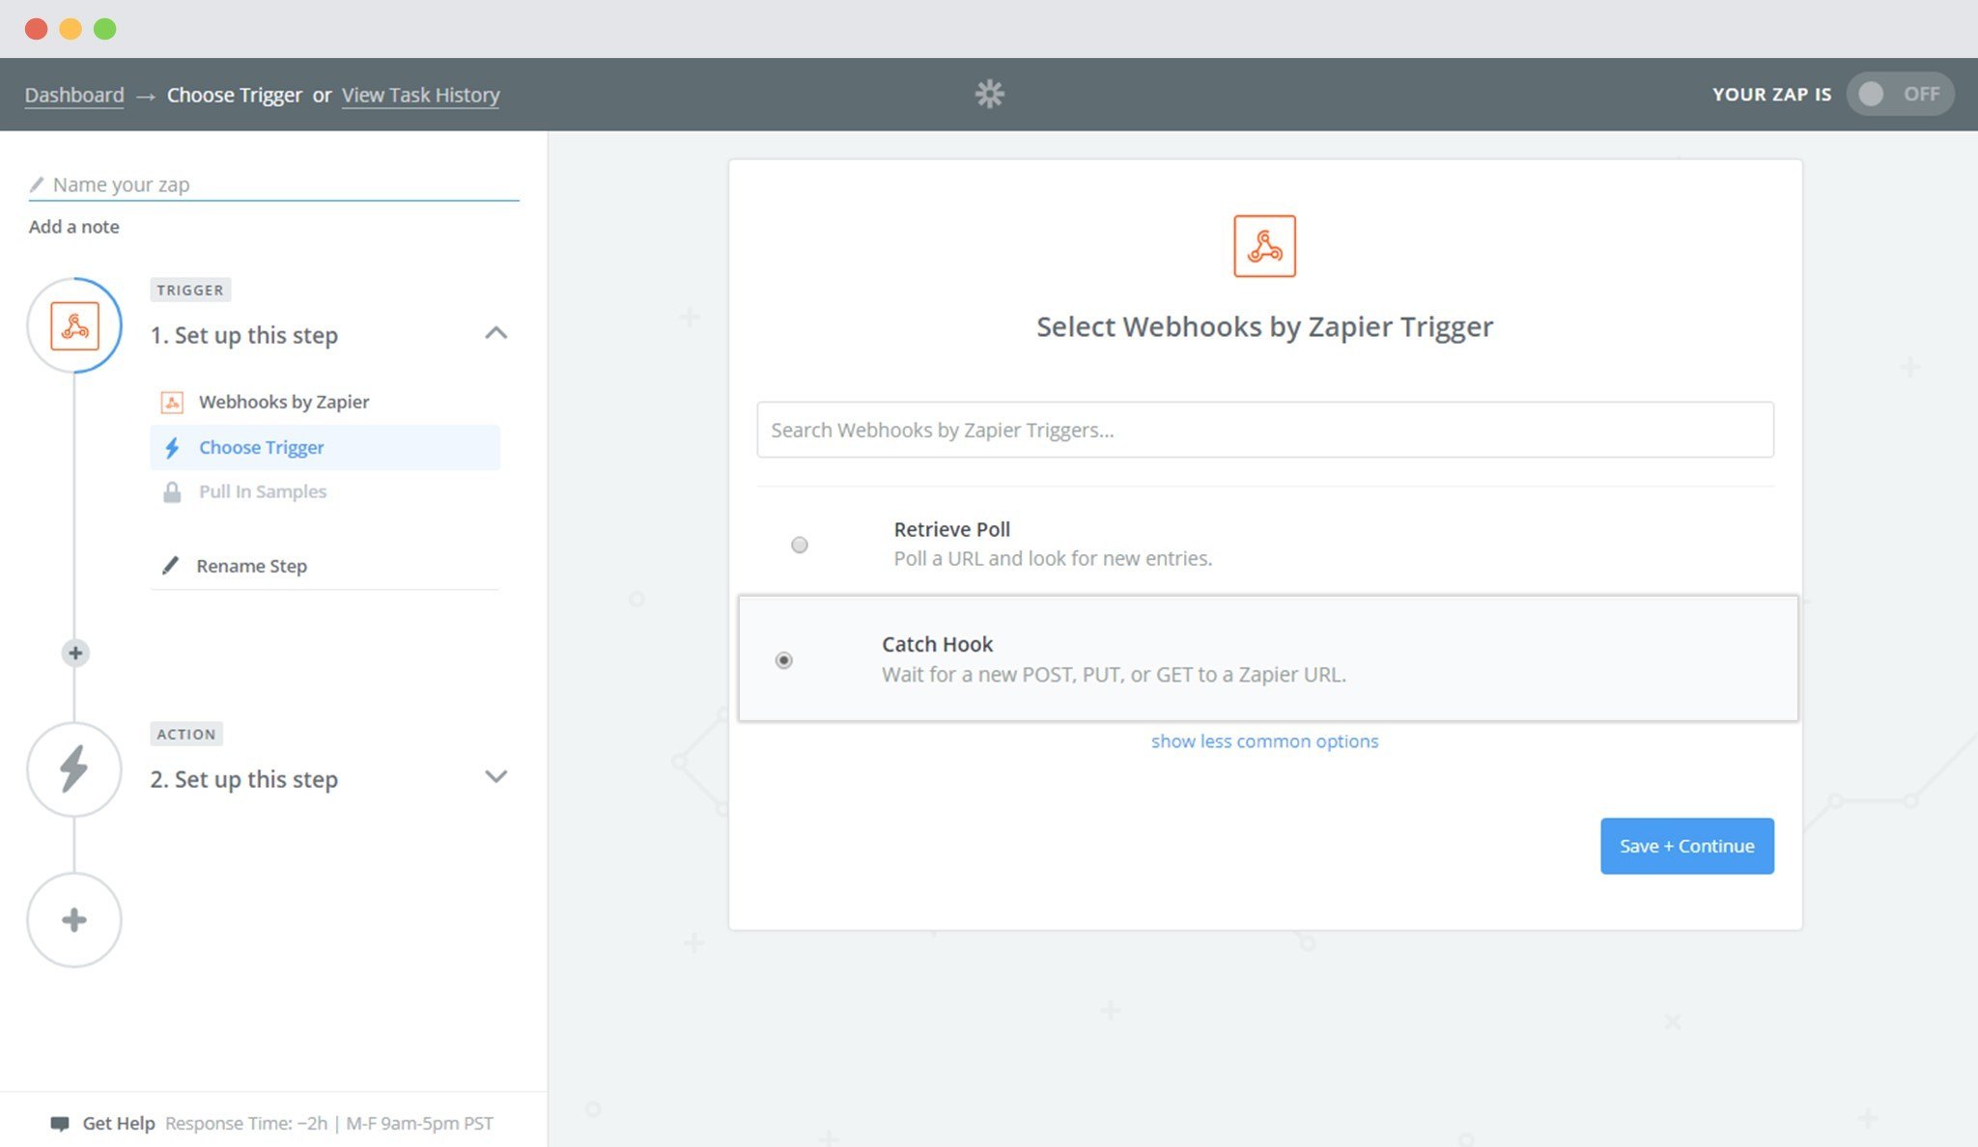Screen dimensions: 1978x1147
Task: Click the green maximize window button
Action: pyautogui.click(x=105, y=29)
